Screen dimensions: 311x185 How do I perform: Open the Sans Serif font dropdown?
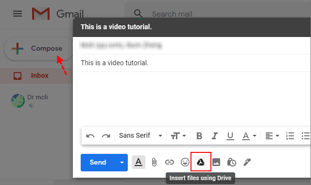pyautogui.click(x=140, y=136)
